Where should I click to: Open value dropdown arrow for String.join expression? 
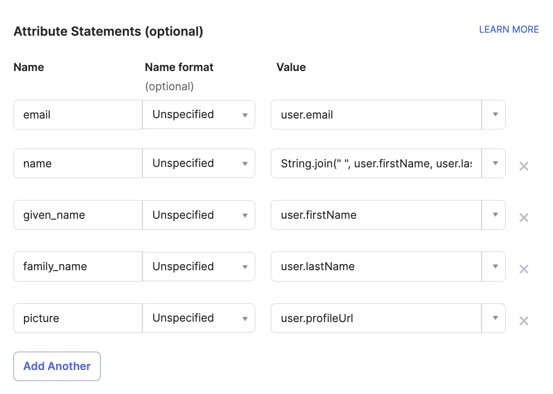pyautogui.click(x=495, y=163)
